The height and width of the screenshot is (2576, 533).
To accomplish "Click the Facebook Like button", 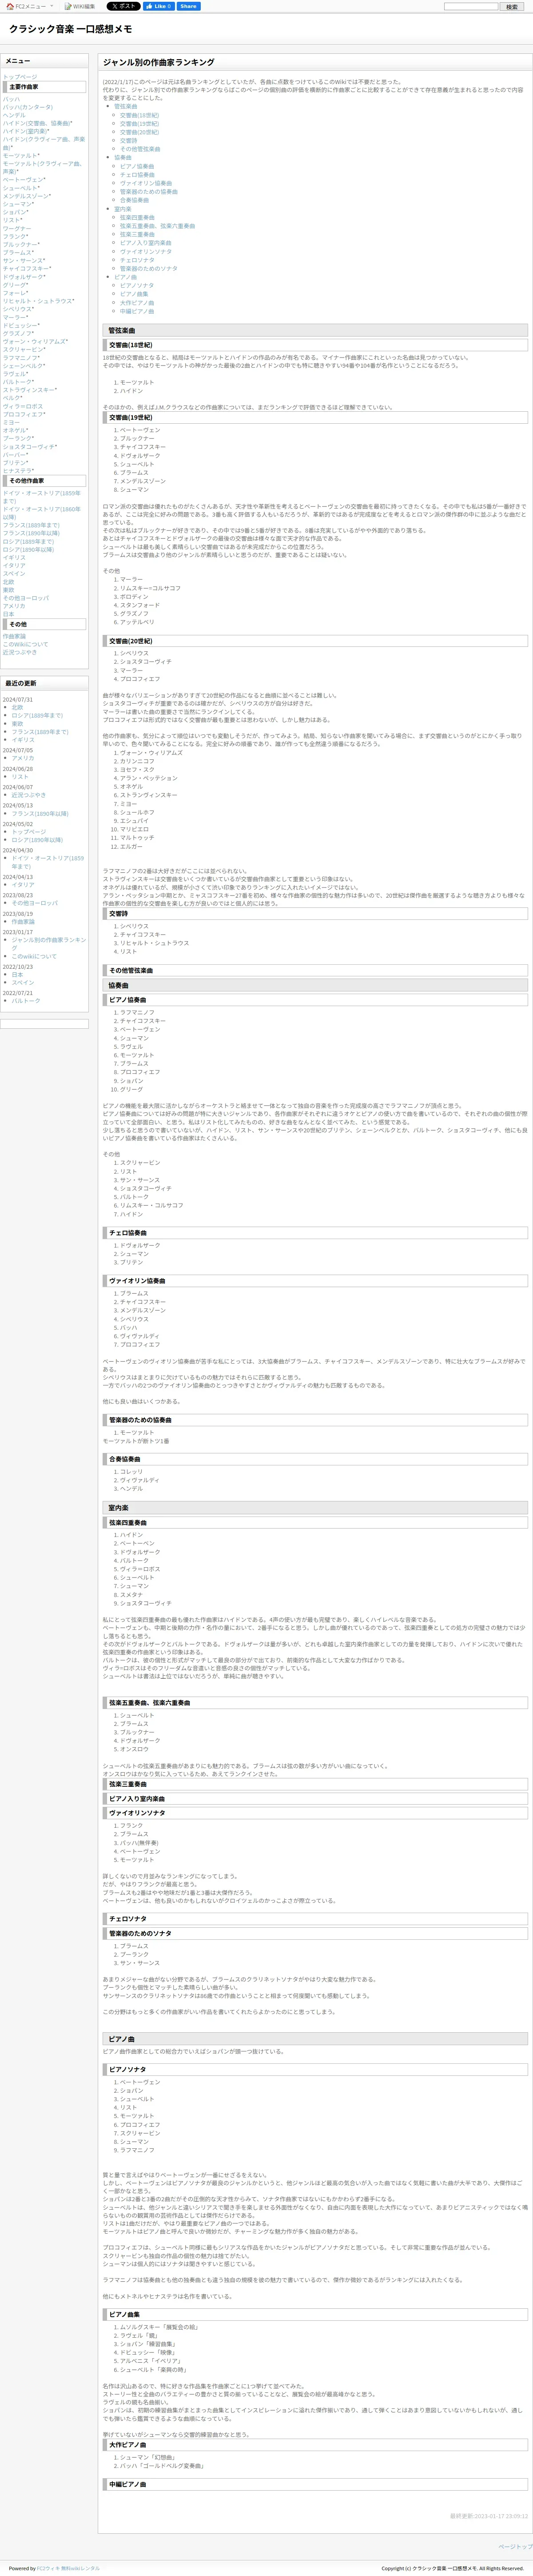I will point(159,6).
